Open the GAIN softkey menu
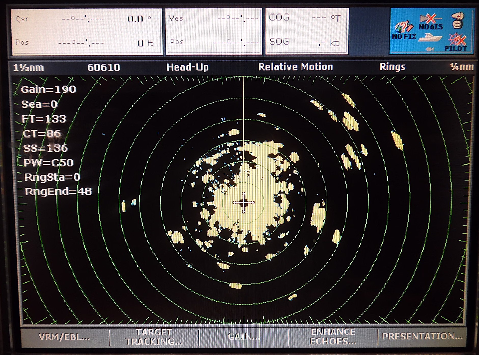This screenshot has width=479, height=355. 244,337
